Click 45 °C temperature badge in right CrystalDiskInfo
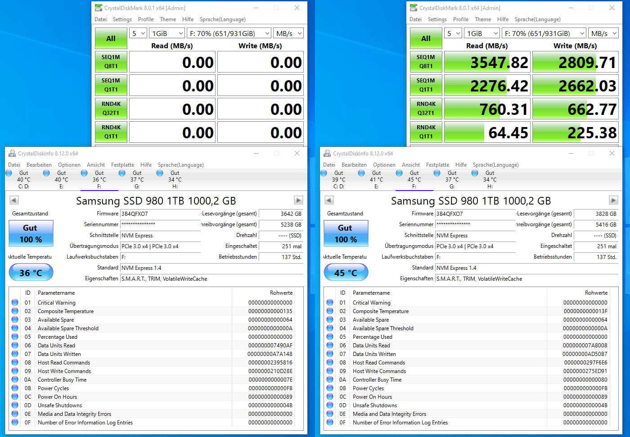The height and width of the screenshot is (437, 630). tap(346, 273)
